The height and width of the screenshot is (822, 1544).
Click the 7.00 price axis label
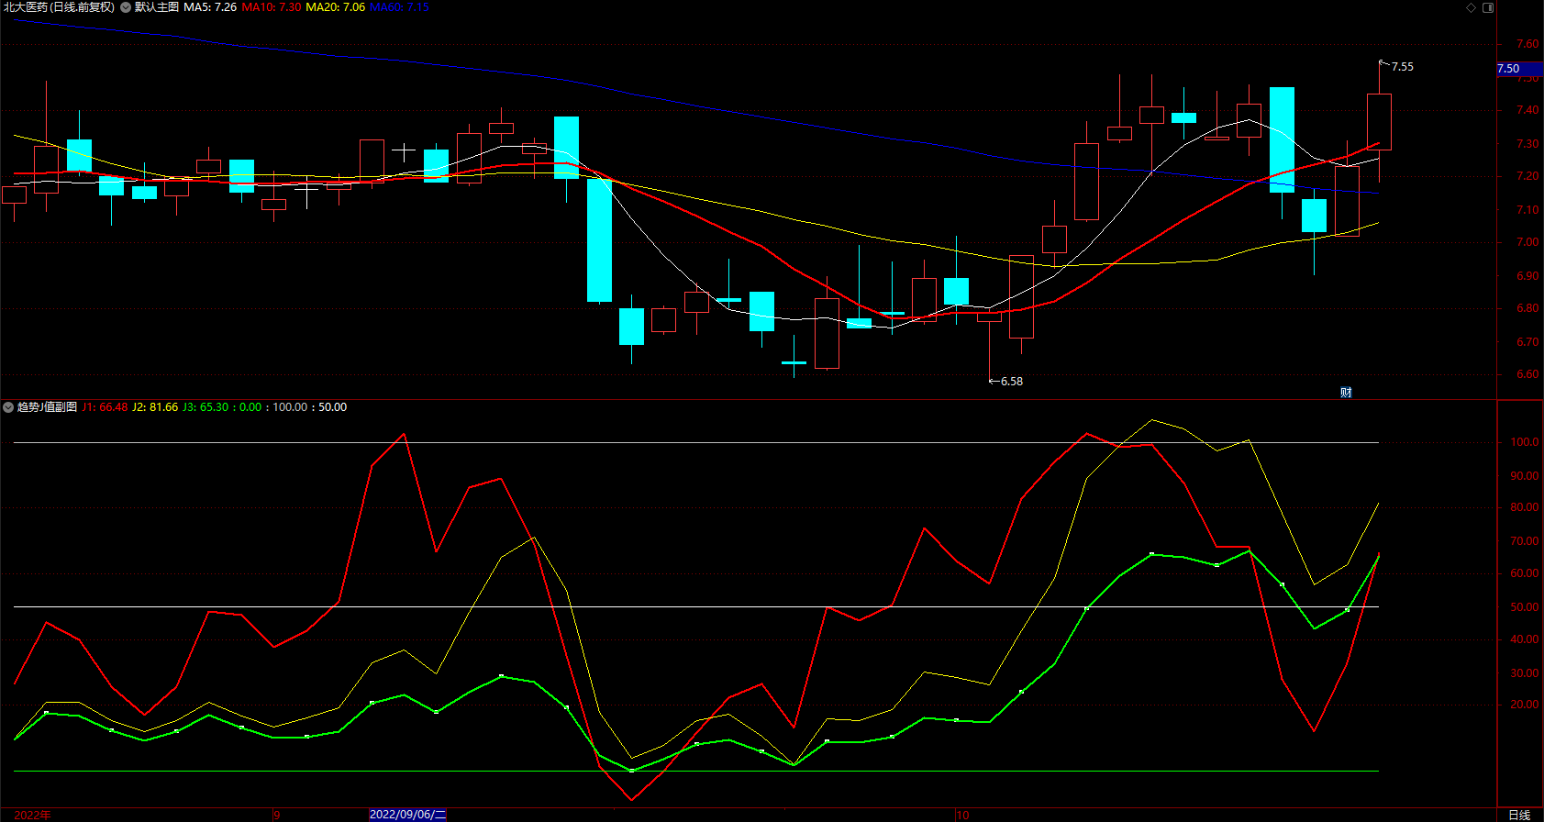coord(1527,243)
